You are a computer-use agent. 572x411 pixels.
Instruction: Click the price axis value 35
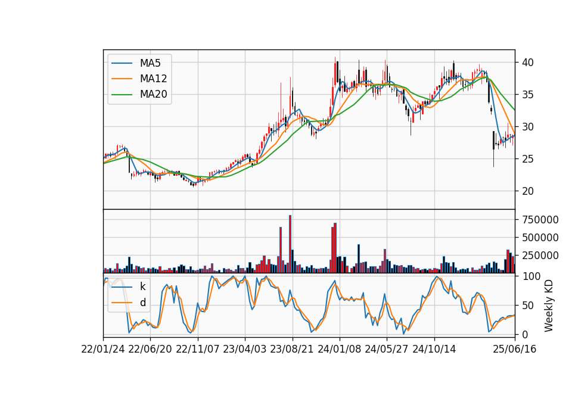(527, 95)
